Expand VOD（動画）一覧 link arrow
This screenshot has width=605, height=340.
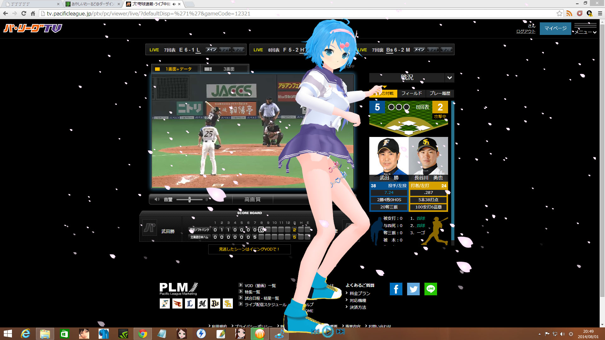click(x=241, y=285)
